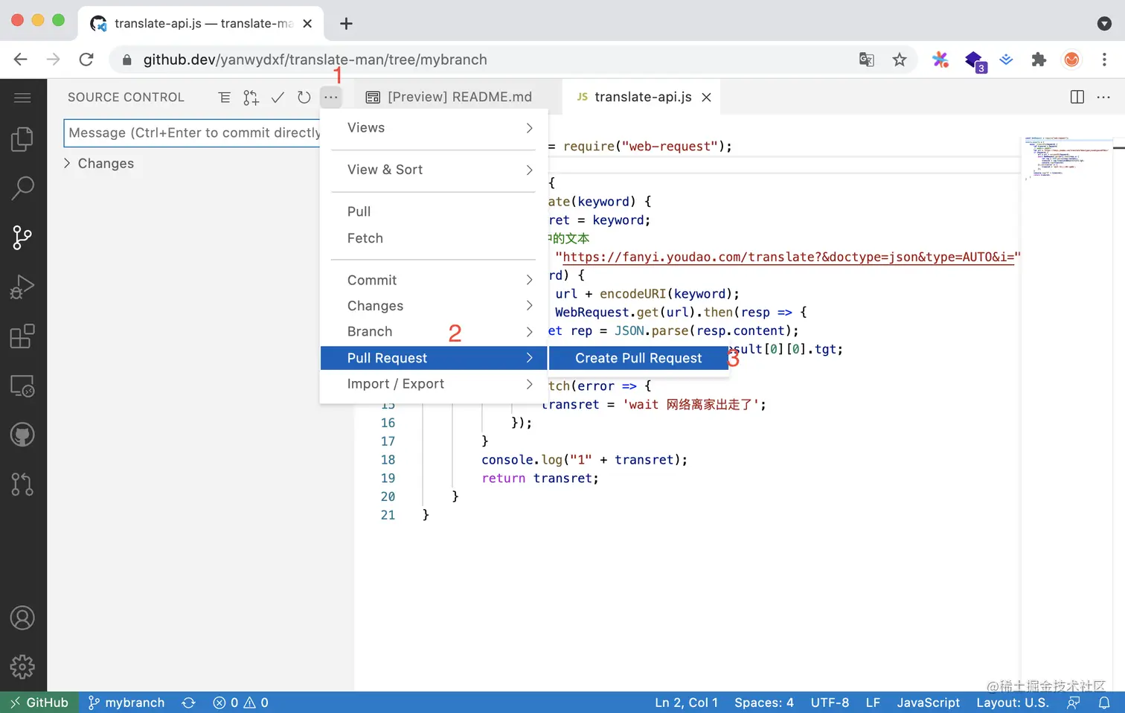Click the synchronize changes icon
Image resolution: width=1125 pixels, height=713 pixels.
click(x=189, y=703)
